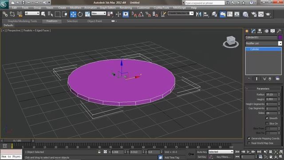Click the Select by Name list icon
This screenshot has width=284, height=160.
click(50, 14)
